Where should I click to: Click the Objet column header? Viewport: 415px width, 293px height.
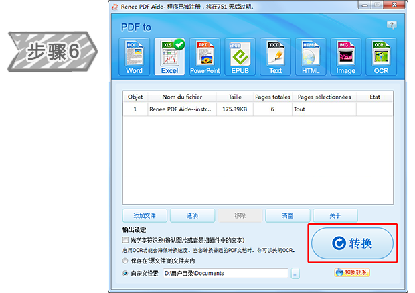click(135, 97)
